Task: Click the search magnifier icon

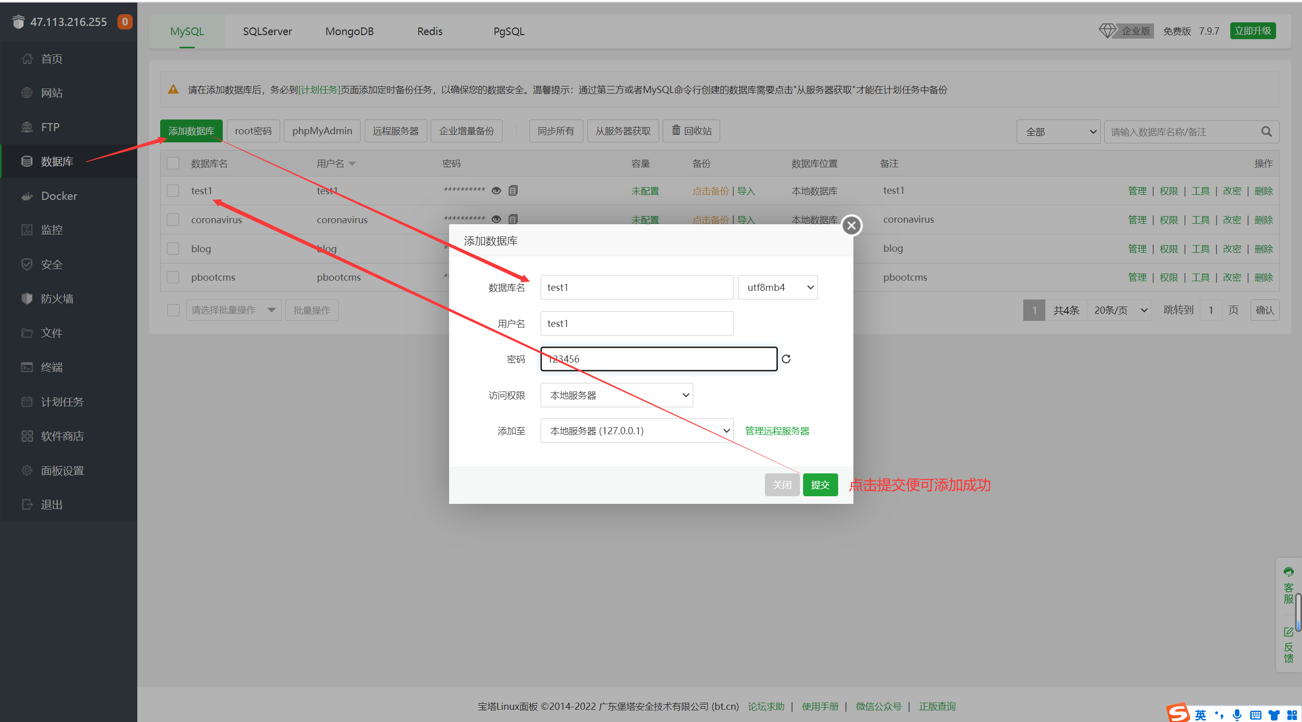Action: (x=1266, y=132)
